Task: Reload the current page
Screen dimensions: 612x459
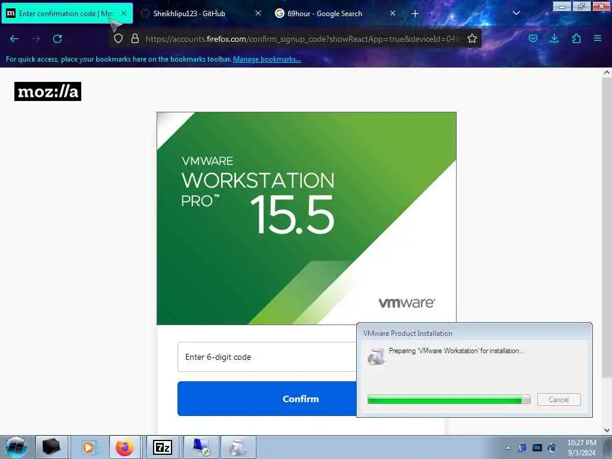Action: (x=57, y=39)
